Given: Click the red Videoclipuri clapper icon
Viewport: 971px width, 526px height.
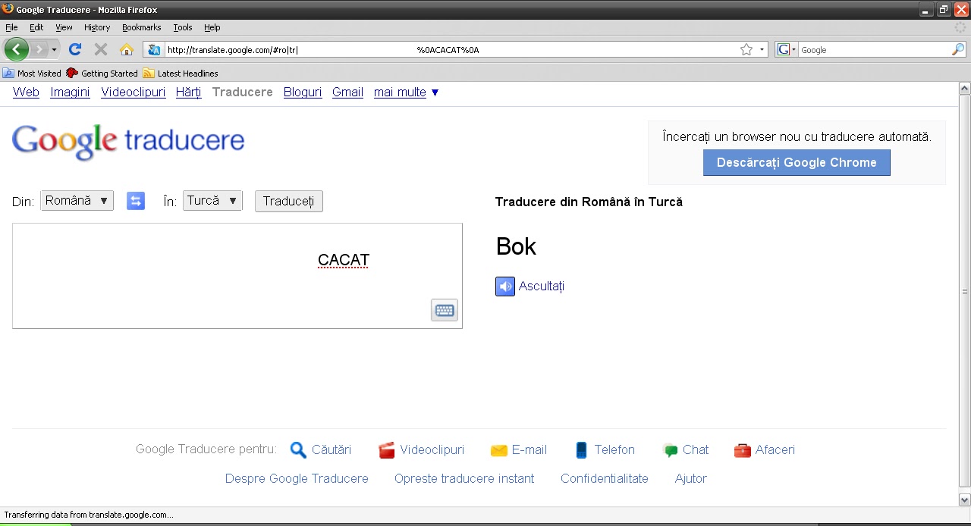Looking at the screenshot, I should (387, 450).
